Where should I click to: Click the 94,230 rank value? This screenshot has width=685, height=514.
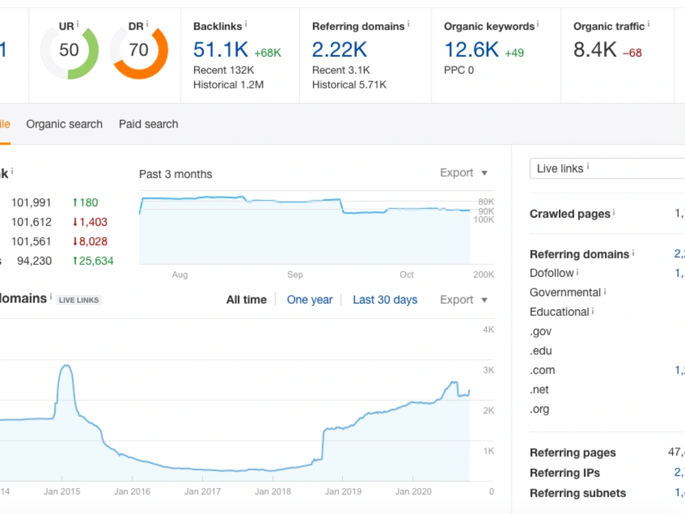tap(34, 261)
